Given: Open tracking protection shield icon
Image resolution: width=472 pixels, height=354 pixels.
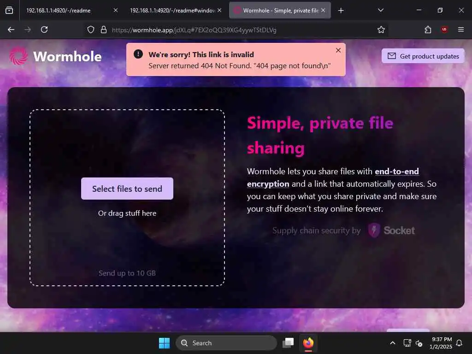Looking at the screenshot, I should click(91, 29).
